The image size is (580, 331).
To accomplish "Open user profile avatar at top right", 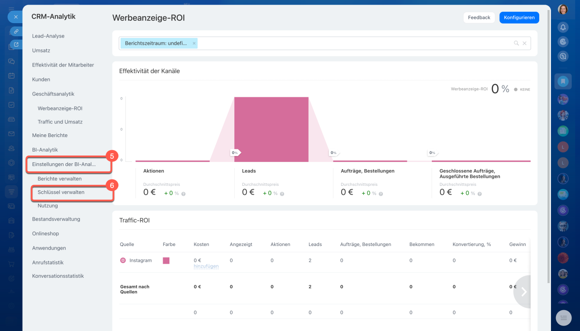I will click(563, 9).
